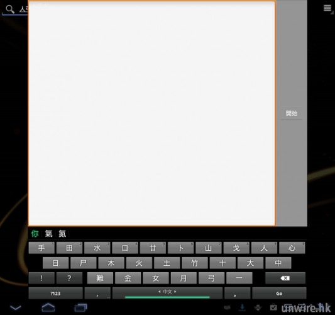Tap the 日 key

[55, 263]
